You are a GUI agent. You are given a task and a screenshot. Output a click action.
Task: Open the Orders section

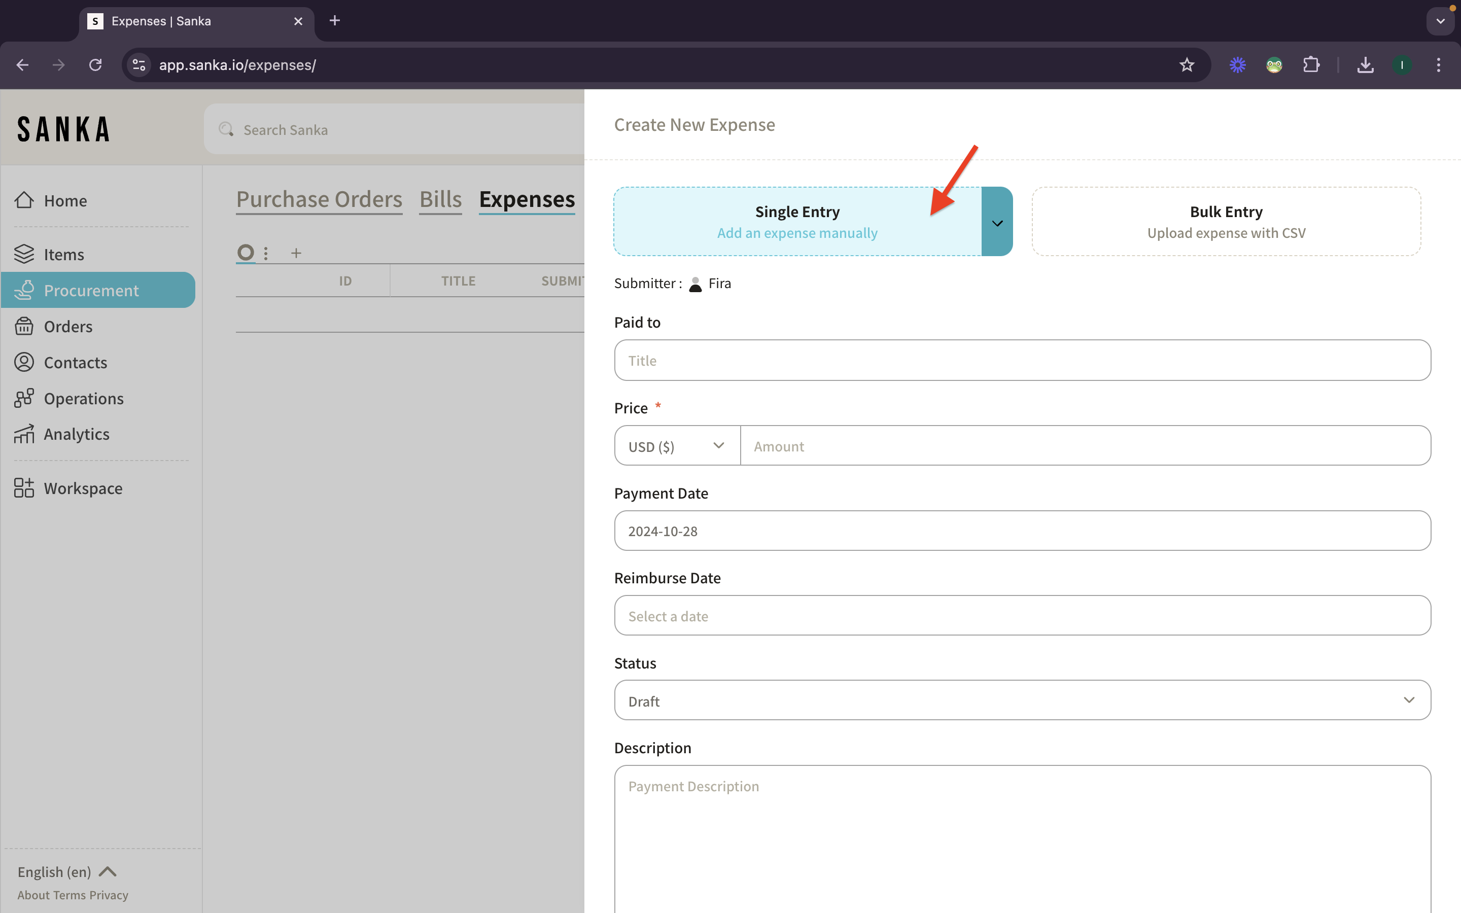(67, 326)
